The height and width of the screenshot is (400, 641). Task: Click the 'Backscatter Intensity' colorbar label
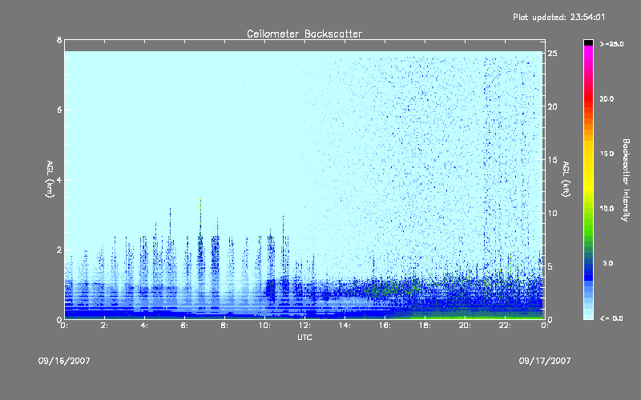point(626,180)
